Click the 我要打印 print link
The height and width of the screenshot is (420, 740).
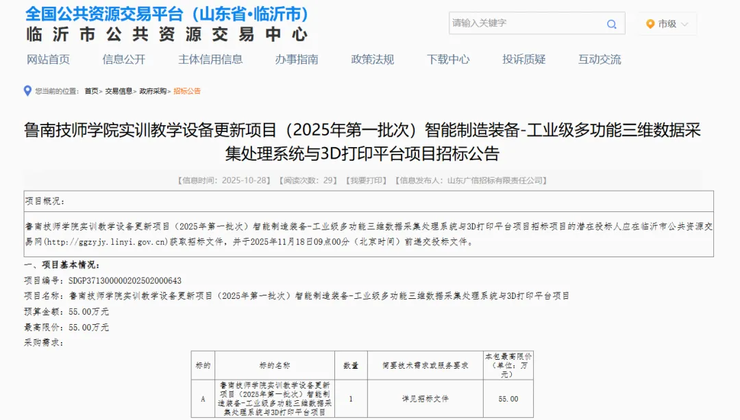coord(366,181)
